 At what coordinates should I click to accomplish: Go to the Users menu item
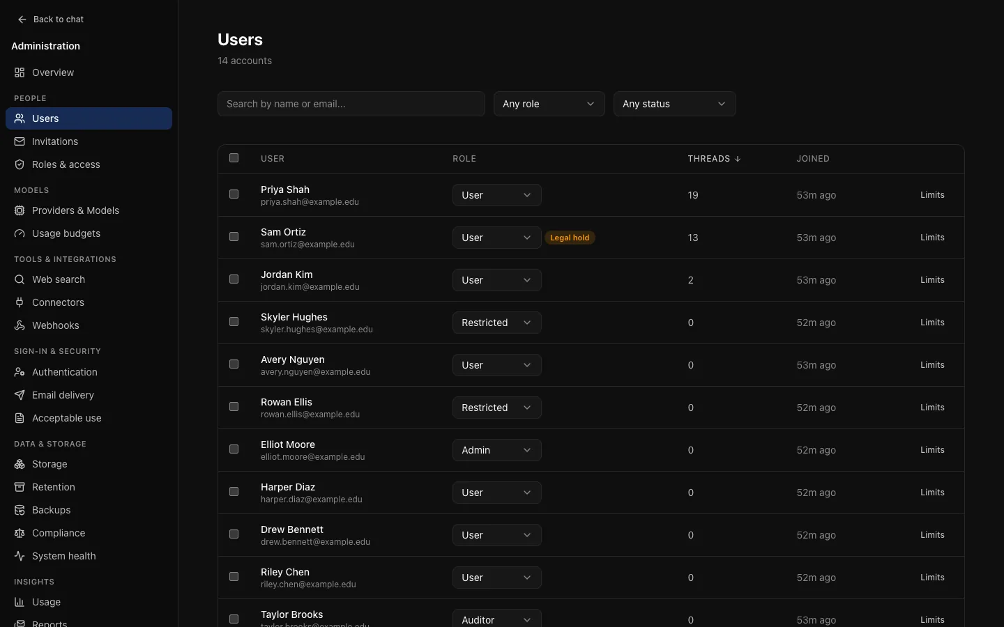pyautogui.click(x=89, y=118)
